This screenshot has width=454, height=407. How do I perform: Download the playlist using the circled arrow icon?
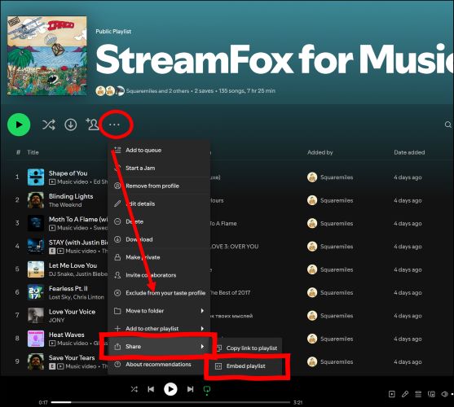[x=71, y=125]
